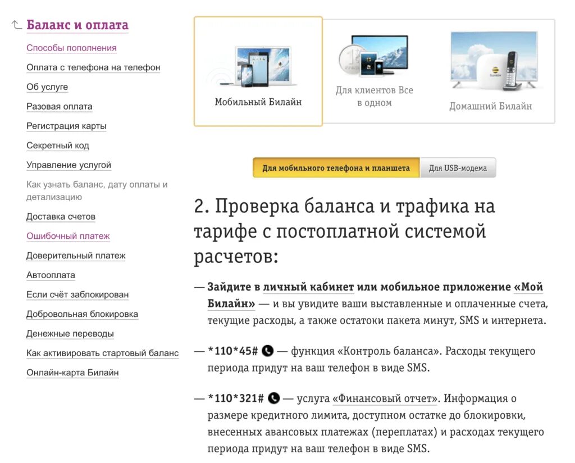Click the coin and TV image

point(373,56)
